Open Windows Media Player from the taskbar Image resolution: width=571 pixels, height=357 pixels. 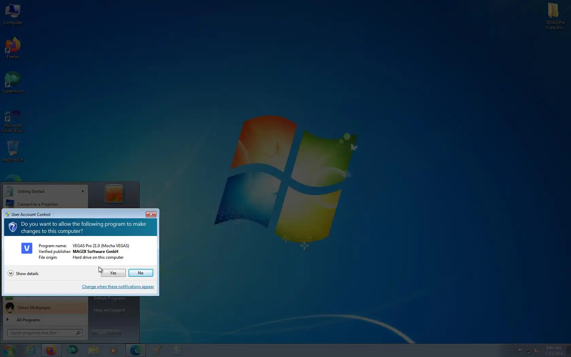[114, 350]
